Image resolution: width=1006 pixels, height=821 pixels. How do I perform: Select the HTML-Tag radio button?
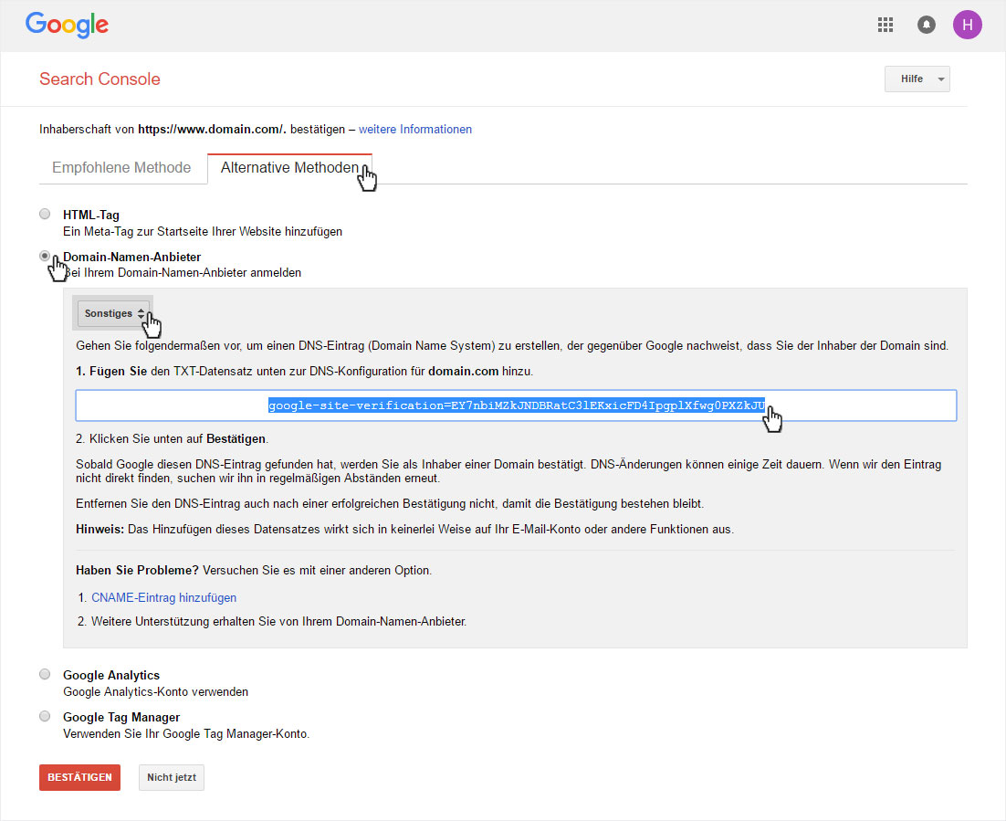click(45, 214)
